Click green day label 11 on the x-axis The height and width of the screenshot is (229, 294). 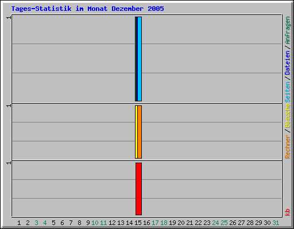(103, 223)
